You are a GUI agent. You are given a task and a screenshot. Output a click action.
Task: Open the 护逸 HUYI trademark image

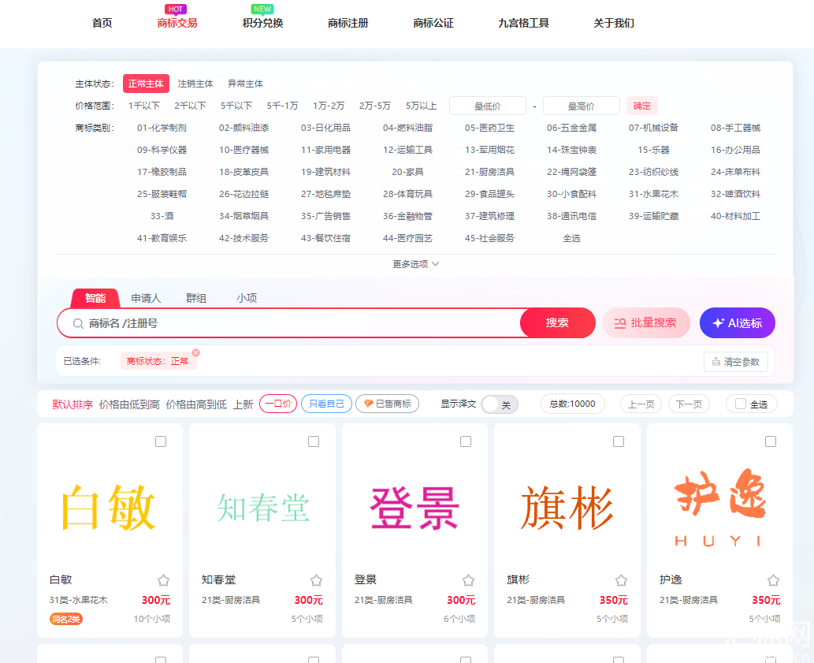pyautogui.click(x=719, y=508)
